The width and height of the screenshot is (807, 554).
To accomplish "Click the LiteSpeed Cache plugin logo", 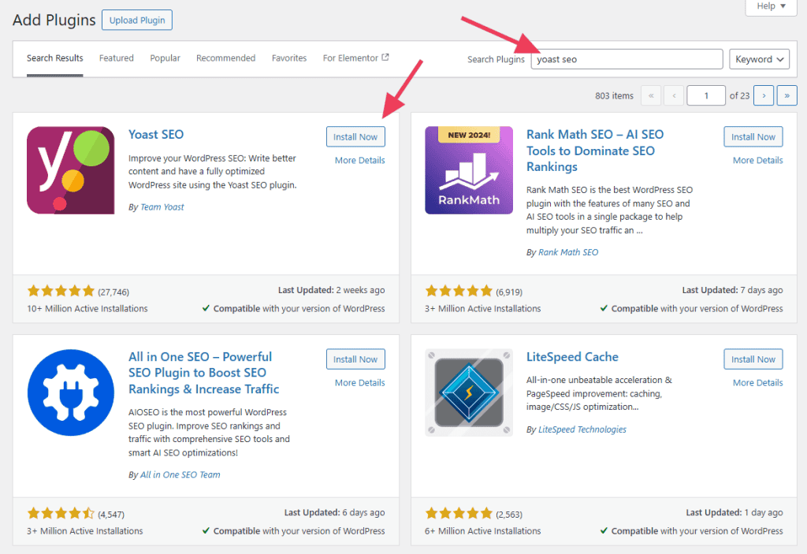I will (x=469, y=393).
